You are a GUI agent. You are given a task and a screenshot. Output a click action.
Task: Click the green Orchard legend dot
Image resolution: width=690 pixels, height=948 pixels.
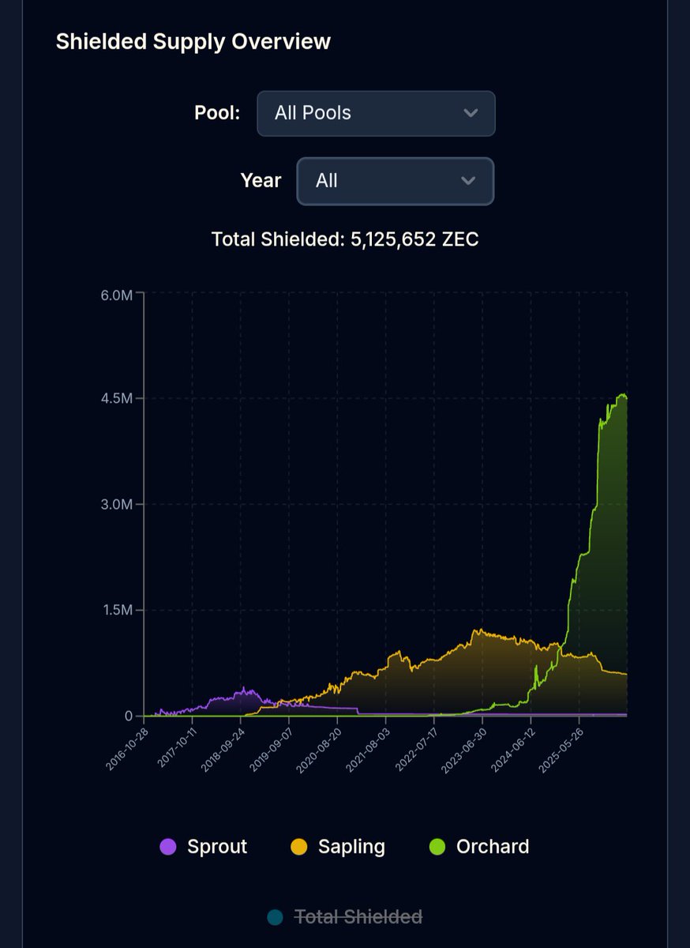point(437,847)
